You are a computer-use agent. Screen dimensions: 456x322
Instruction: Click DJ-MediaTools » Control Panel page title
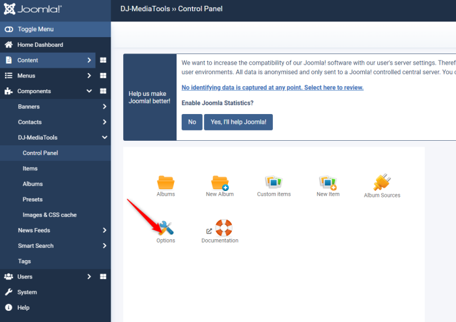(171, 8)
